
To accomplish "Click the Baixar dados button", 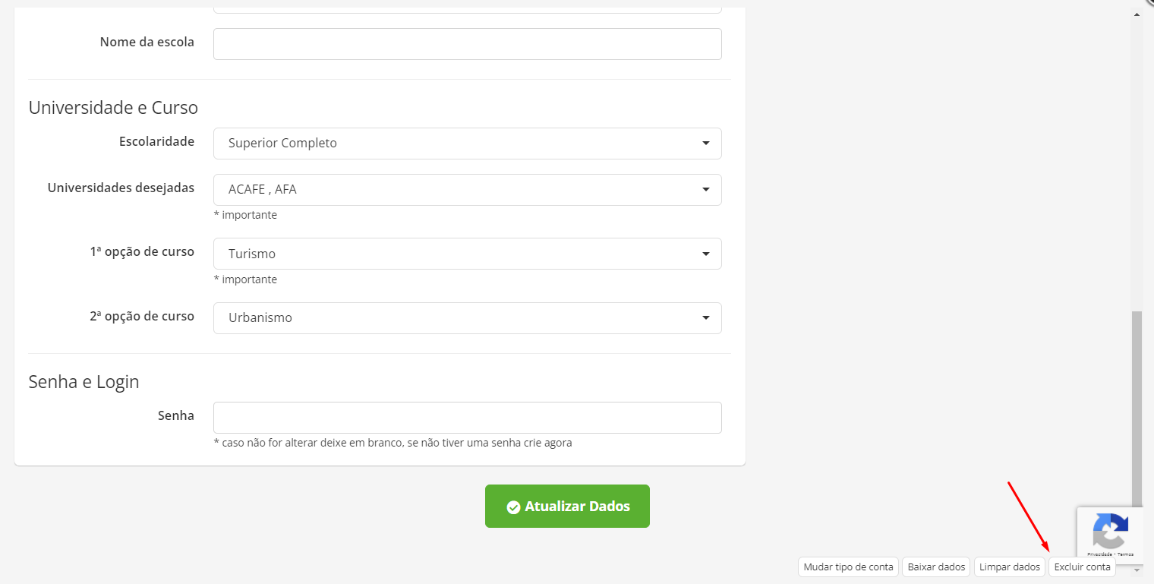I will coord(936,567).
